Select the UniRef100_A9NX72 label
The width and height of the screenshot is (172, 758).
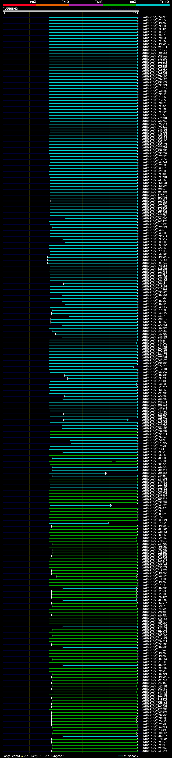click(x=154, y=82)
